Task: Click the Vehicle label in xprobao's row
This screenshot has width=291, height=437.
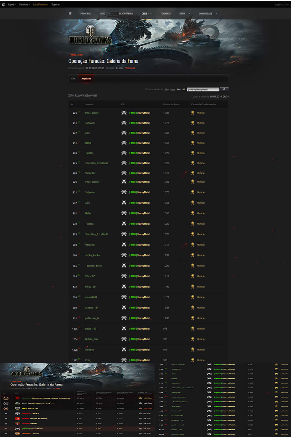Action: point(201,350)
